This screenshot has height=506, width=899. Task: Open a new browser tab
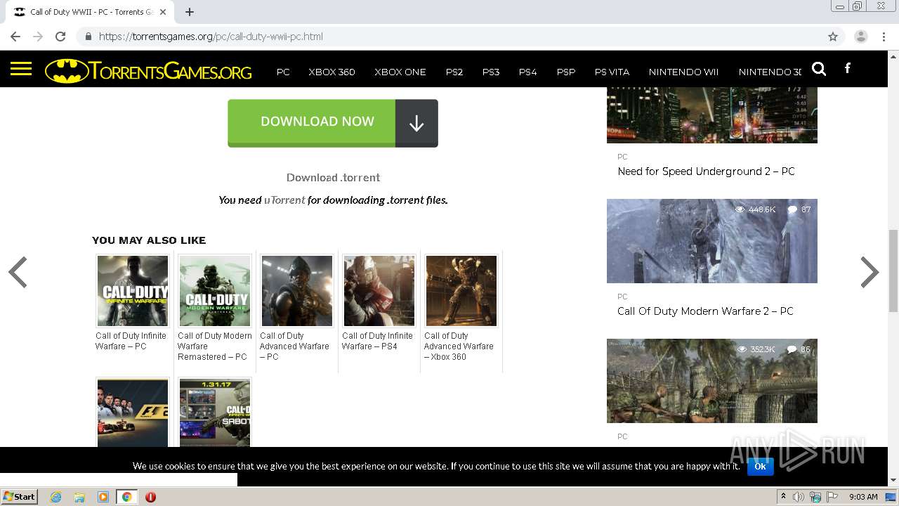click(x=189, y=12)
